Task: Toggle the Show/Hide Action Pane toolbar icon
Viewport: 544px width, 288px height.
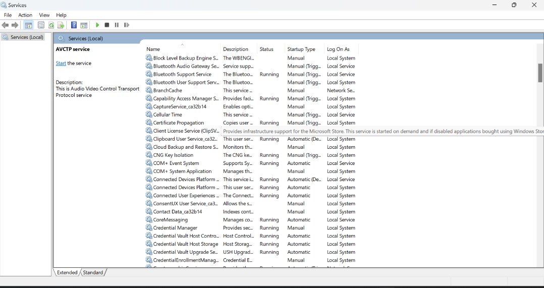Action: (84, 25)
